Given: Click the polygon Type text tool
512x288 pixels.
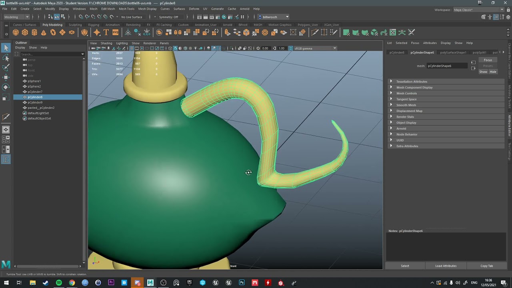Looking at the screenshot, I should pos(106,32).
